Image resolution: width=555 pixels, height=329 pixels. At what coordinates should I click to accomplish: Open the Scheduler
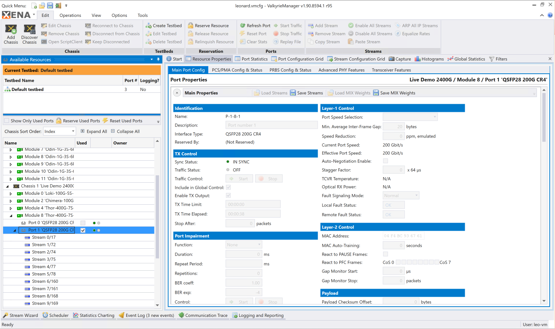coord(55,315)
